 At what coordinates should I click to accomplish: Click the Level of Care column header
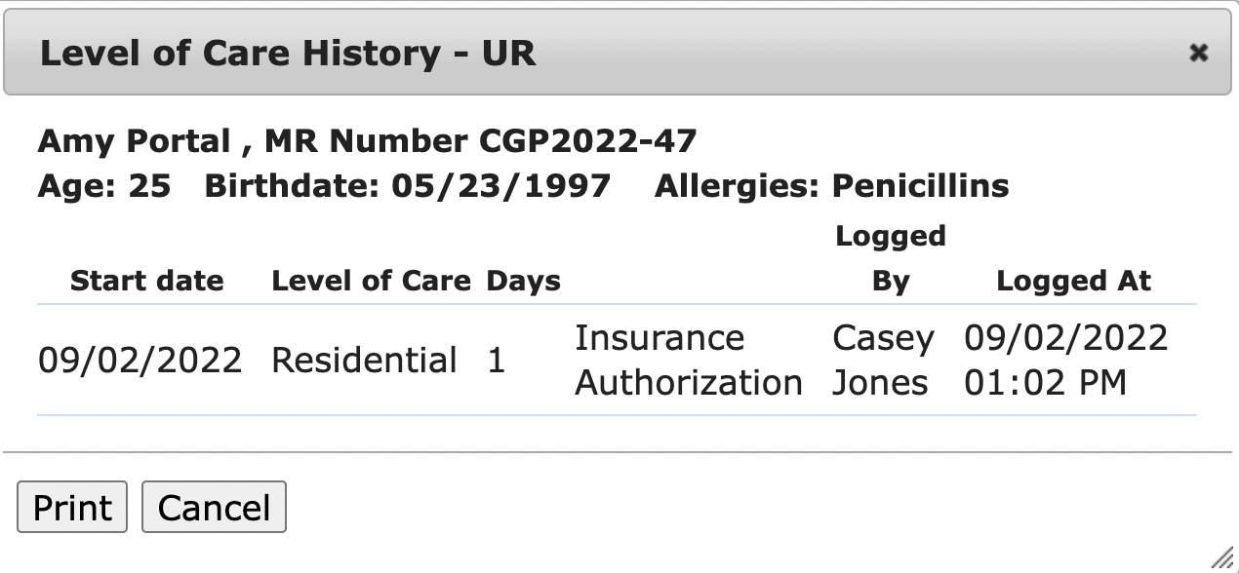point(371,282)
